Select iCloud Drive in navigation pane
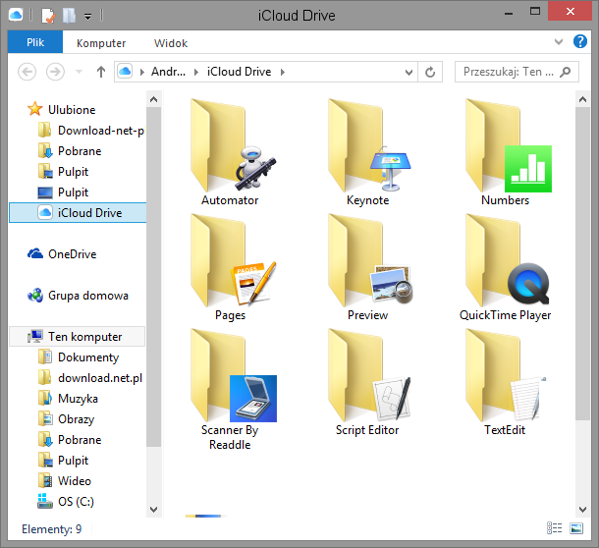 [78, 212]
